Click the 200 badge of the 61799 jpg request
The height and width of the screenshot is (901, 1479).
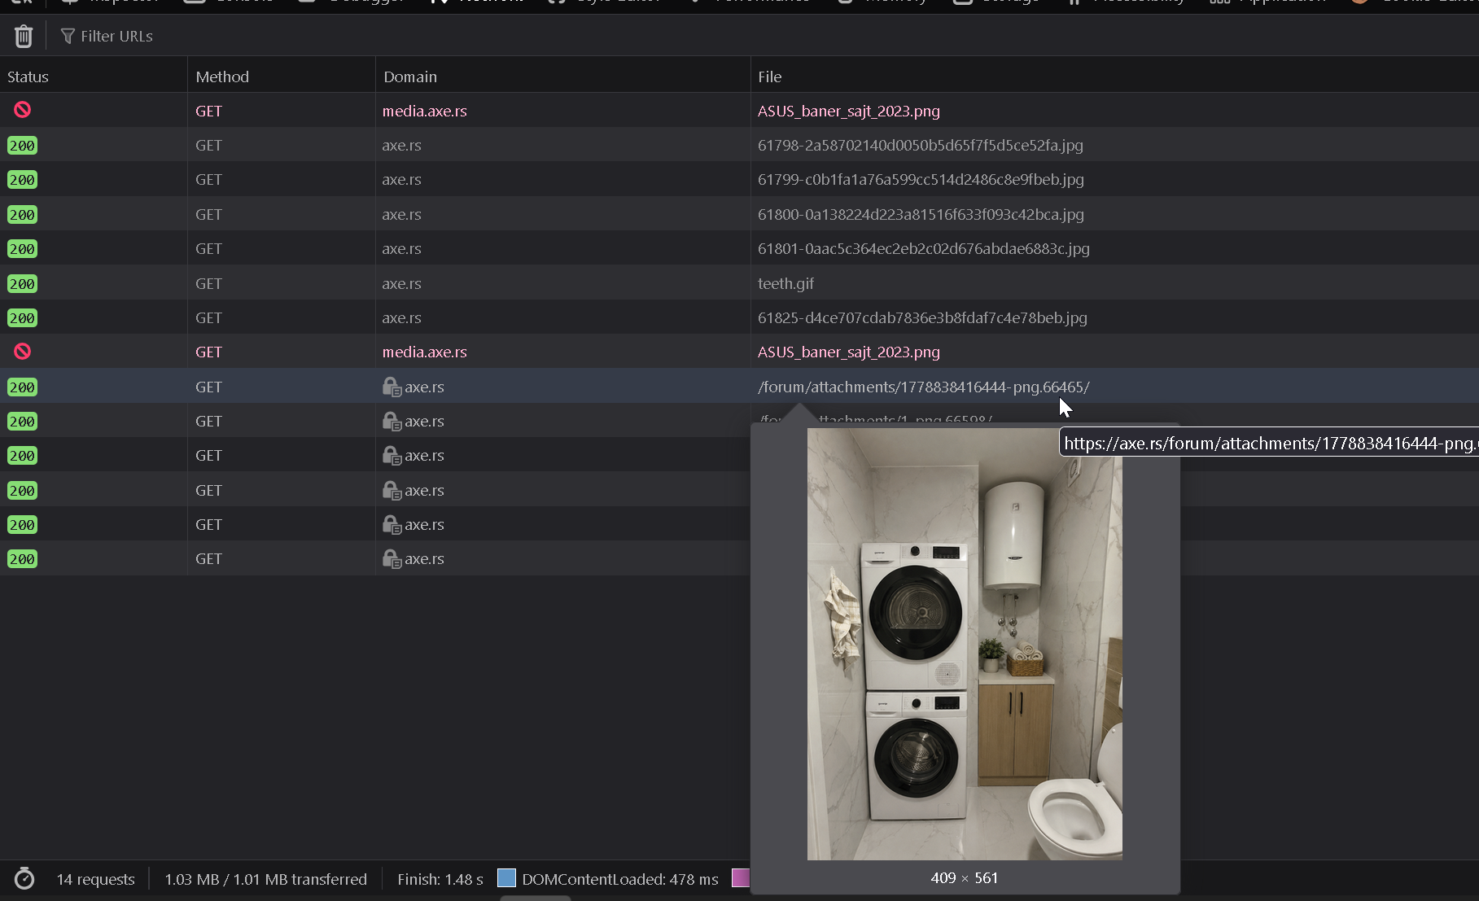(x=22, y=180)
